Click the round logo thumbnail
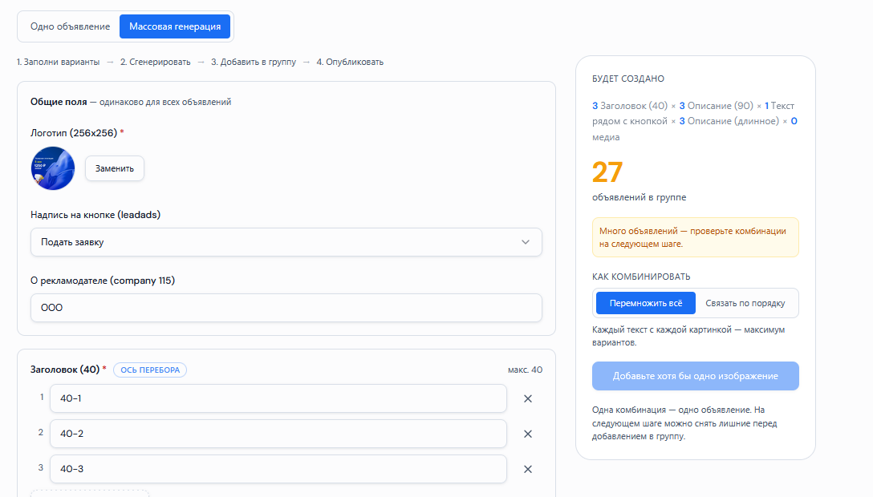The height and width of the screenshot is (497, 873). [x=53, y=168]
